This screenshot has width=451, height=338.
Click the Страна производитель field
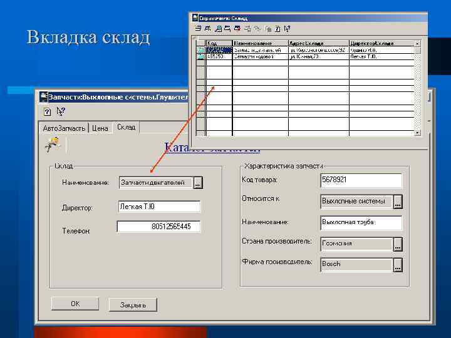[356, 244]
